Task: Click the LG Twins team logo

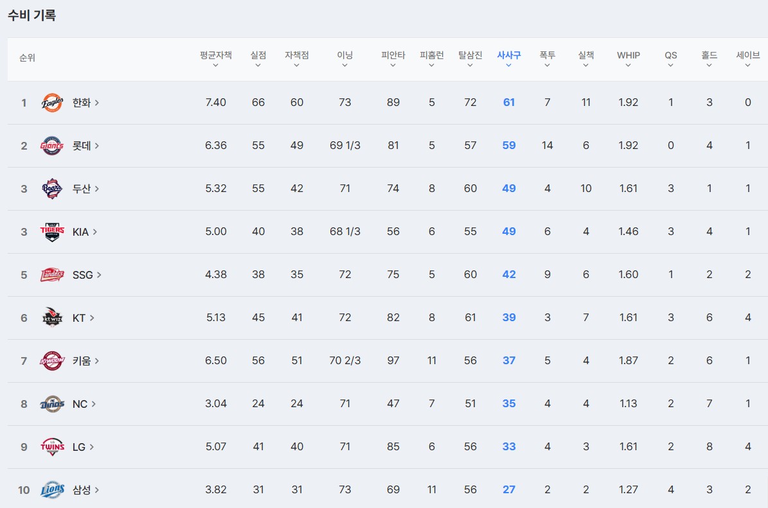Action: [52, 447]
